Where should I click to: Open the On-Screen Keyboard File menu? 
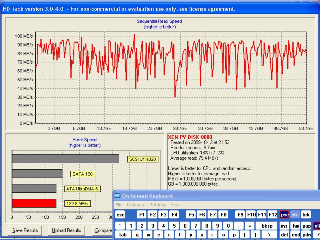tap(119, 205)
